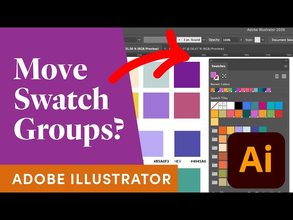The image size is (293, 220).
Task: Select the indigo square above #4945A0
Action: 187,143
